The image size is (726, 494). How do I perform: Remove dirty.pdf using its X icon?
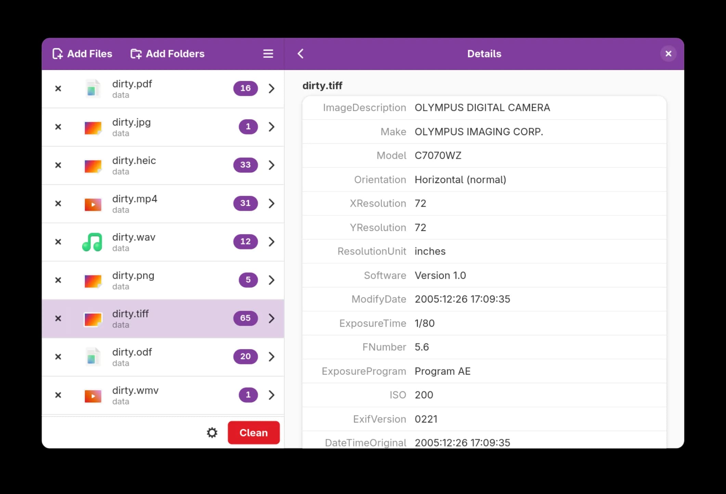[x=58, y=89]
